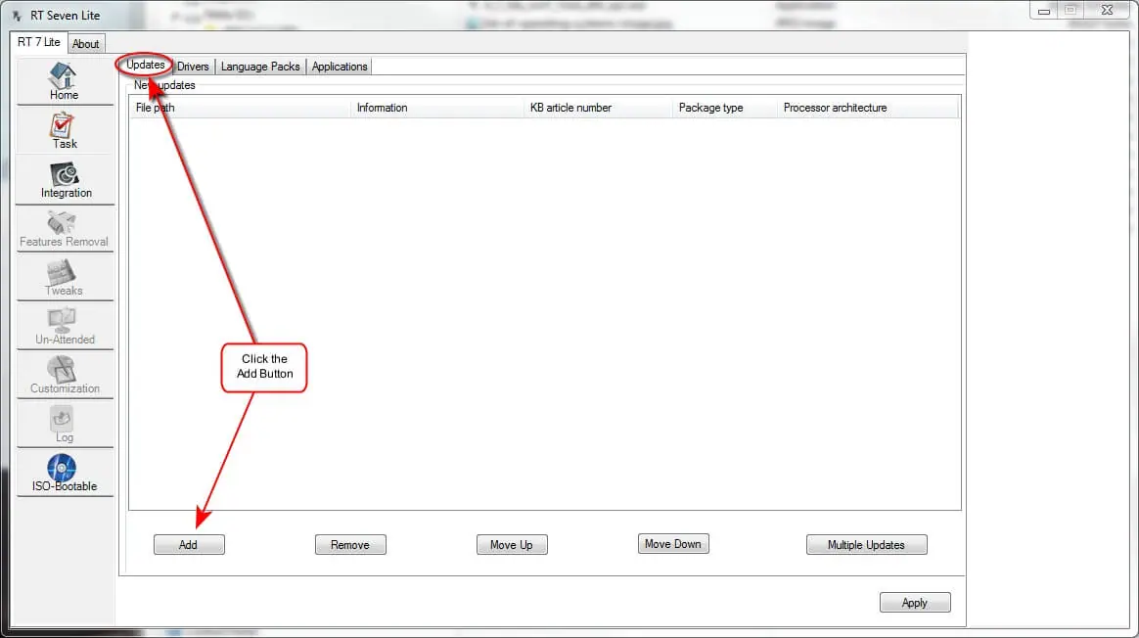Sort by Processor architecture column header
The image size is (1139, 638).
click(x=868, y=108)
